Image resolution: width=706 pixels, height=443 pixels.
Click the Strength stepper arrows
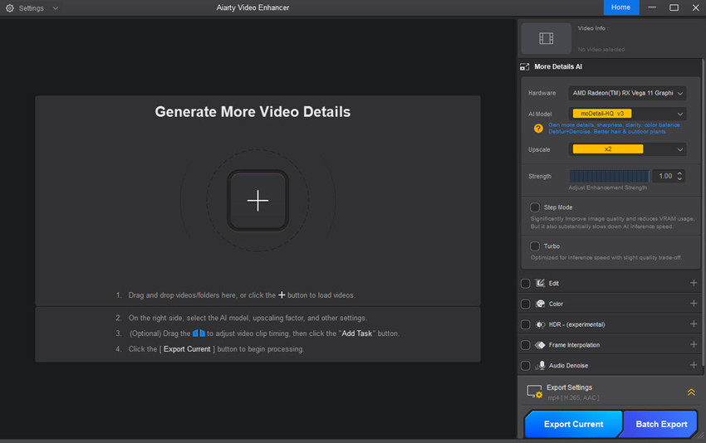[680, 176]
